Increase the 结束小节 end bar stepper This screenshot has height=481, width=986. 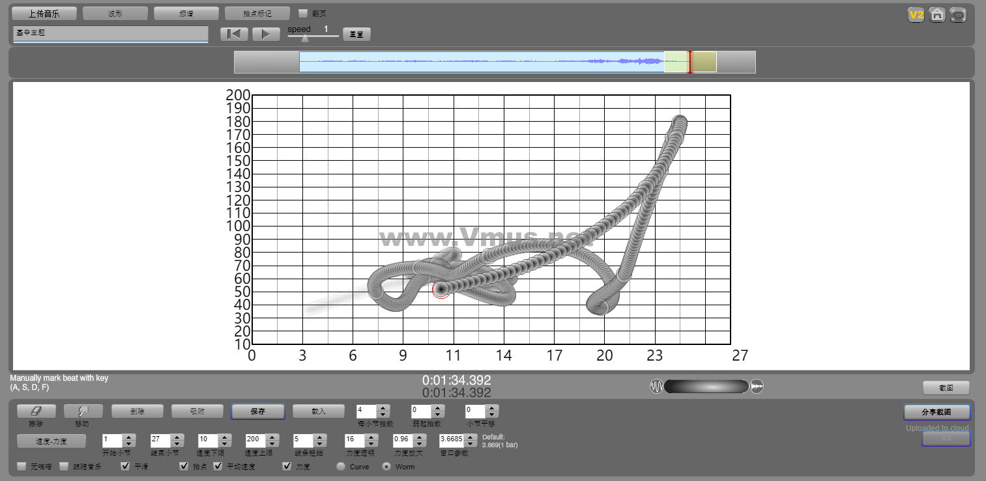coord(177,437)
